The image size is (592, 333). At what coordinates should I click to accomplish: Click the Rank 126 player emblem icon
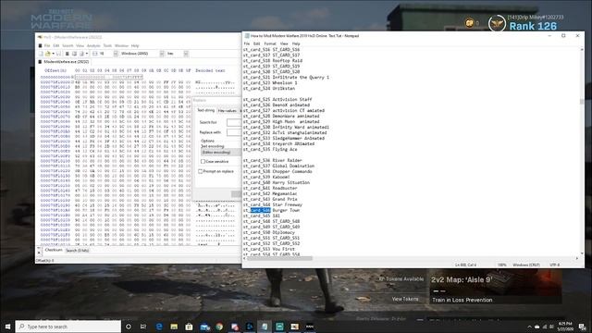[x=497, y=24]
